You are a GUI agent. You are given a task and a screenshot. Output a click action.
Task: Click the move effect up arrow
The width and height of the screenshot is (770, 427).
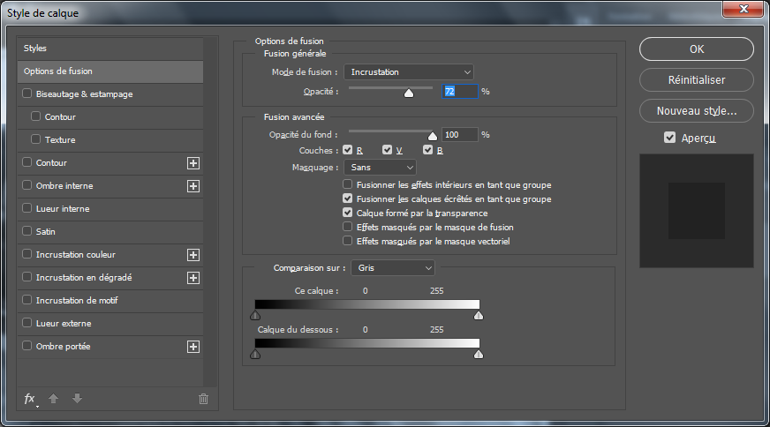tap(54, 399)
